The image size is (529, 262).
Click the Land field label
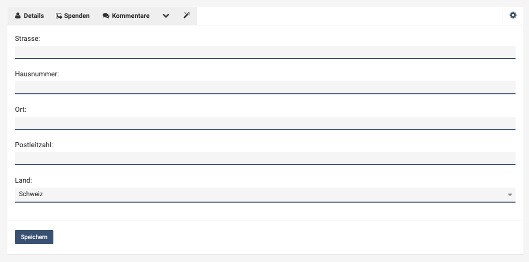(23, 180)
